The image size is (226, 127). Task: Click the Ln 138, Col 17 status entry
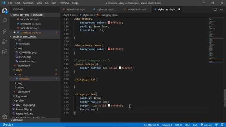click(151, 125)
